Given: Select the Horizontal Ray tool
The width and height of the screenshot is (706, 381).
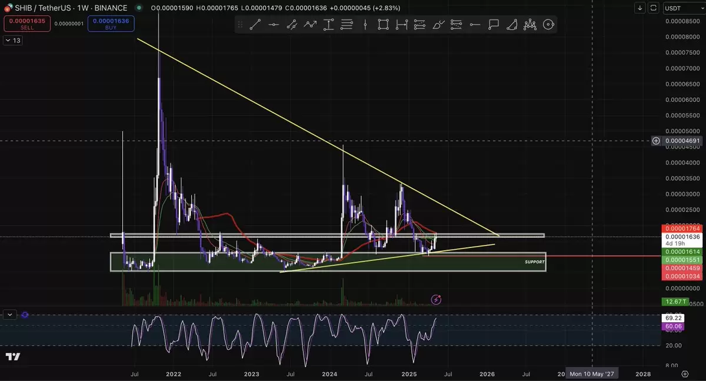Looking at the screenshot, I should tap(475, 25).
